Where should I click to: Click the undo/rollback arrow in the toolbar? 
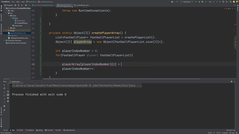pyautogui.click(x=227, y=2)
